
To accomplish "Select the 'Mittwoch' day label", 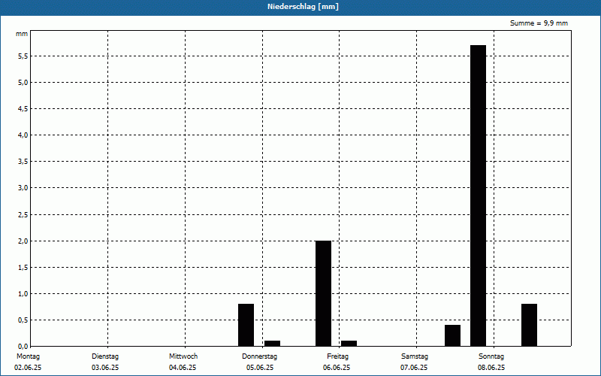I will pyautogui.click(x=183, y=356).
